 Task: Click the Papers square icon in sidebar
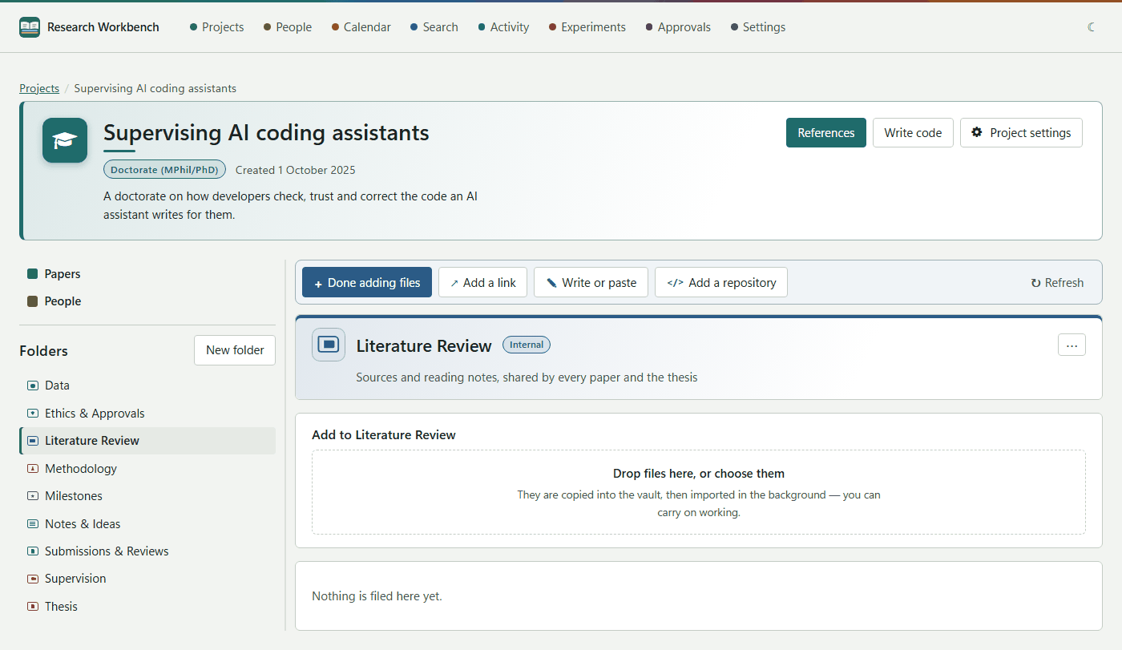(x=33, y=274)
